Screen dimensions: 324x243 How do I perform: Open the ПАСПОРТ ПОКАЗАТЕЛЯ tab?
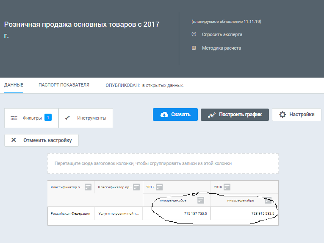(x=64, y=85)
